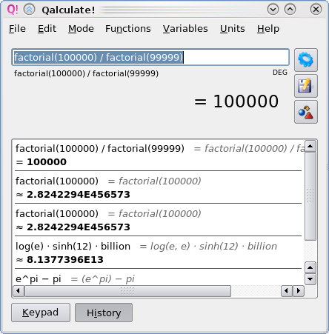Click the keep-above double arrow titlebar icon

point(29,10)
